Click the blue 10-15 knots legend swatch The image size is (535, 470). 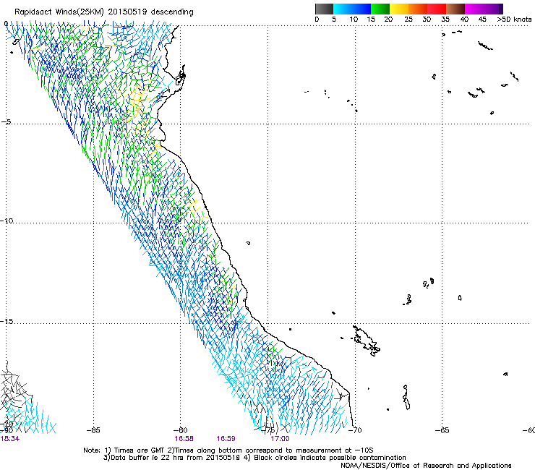pyautogui.click(x=361, y=9)
